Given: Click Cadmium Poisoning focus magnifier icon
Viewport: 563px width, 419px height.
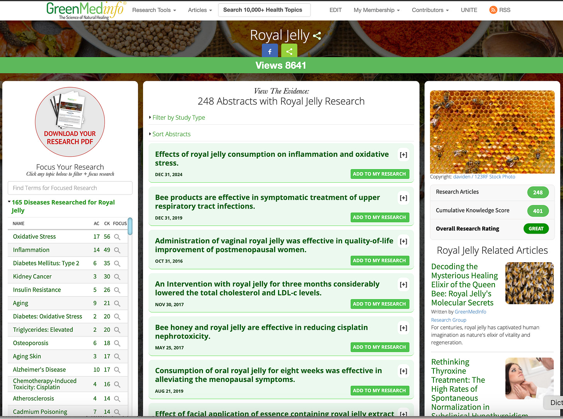Looking at the screenshot, I should point(117,412).
